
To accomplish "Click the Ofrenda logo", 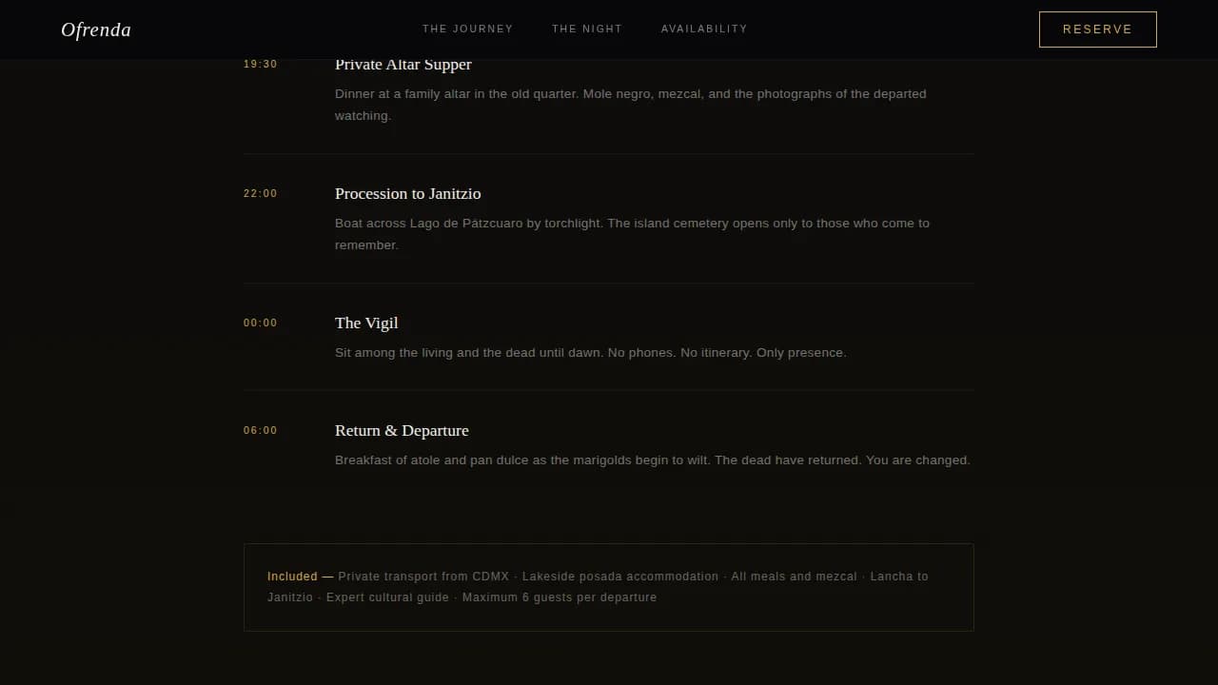I will pos(96,29).
